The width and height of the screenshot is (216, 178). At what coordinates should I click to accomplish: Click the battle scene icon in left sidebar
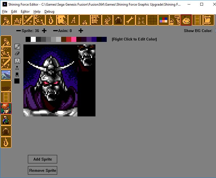click(x=6, y=52)
